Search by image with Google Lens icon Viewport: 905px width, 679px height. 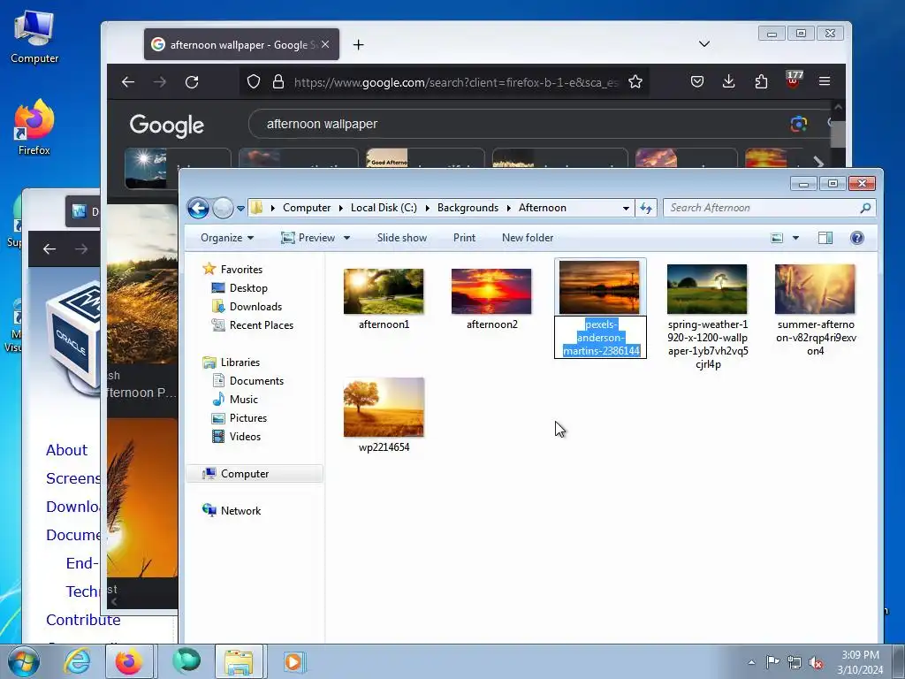799,124
